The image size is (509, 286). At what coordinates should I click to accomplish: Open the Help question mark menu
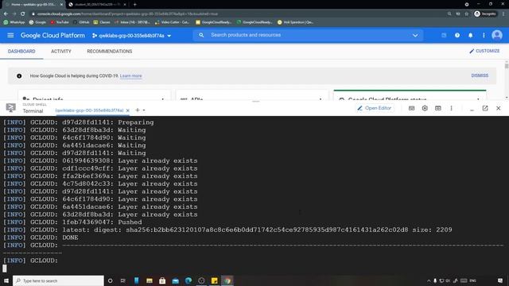click(457, 35)
